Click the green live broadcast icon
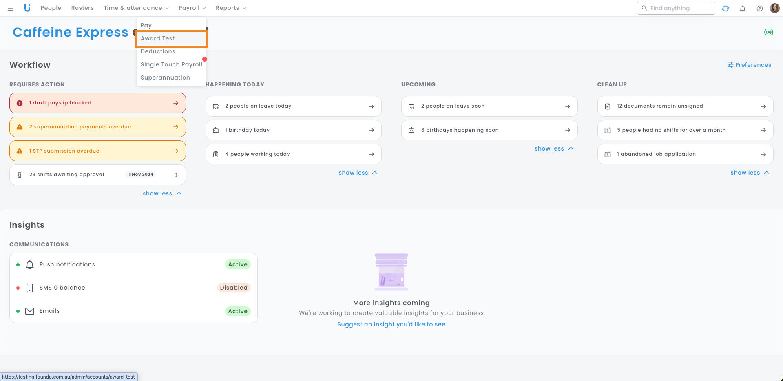Viewport: 783px width, 381px height. pos(768,32)
